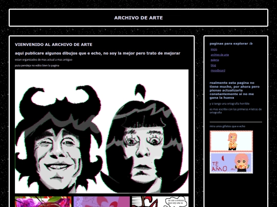Click the "paginas para explorar :b" heading
The width and height of the screenshot is (277, 207).
231,43
